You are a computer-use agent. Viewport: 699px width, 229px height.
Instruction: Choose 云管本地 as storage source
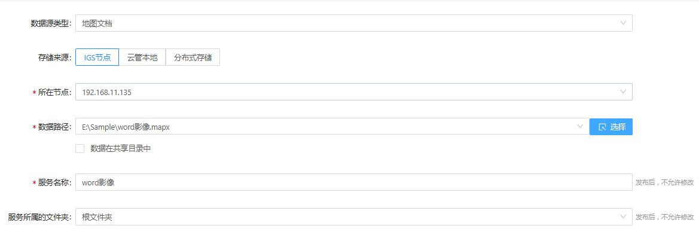pyautogui.click(x=142, y=57)
